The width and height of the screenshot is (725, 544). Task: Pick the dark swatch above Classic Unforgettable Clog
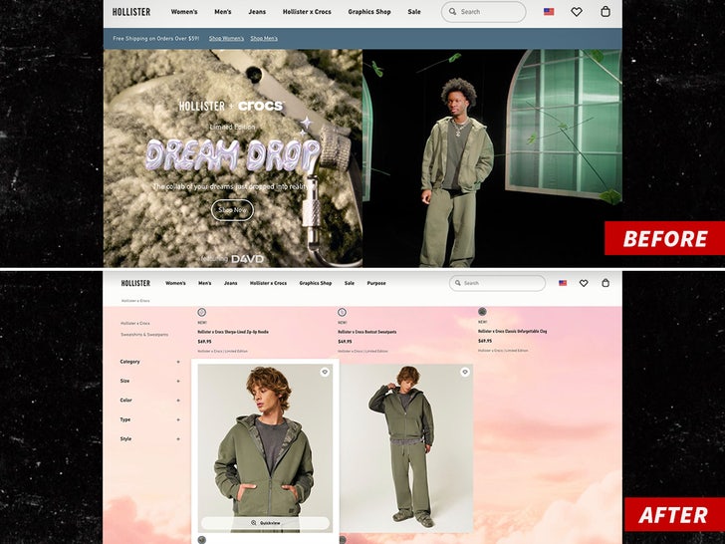pos(483,312)
